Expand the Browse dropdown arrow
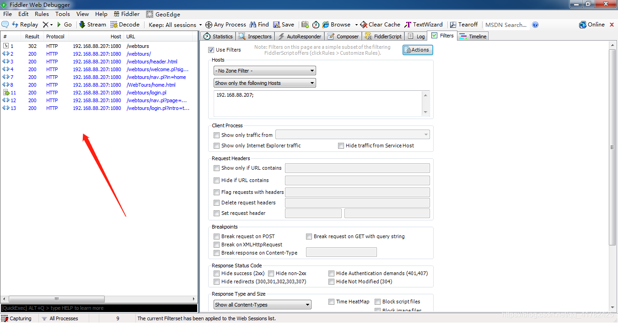Screen dimensions: 618x323 click(356, 25)
